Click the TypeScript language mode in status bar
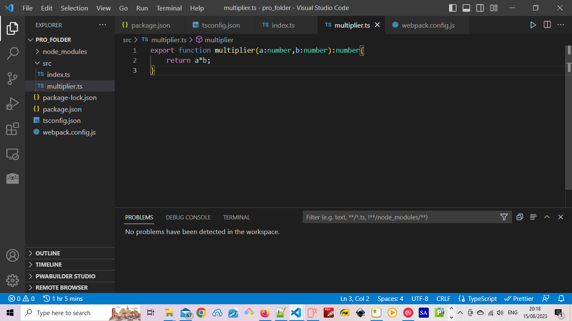Screen dimensions: 572x321 coord(482,298)
